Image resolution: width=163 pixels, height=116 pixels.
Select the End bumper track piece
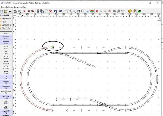(6, 77)
